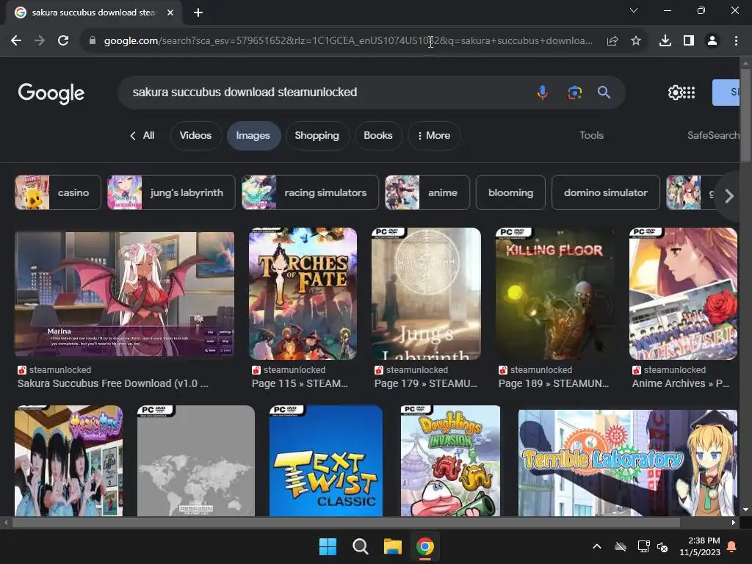752x564 pixels.
Task: Click the blue Sign in button
Action: tap(726, 92)
